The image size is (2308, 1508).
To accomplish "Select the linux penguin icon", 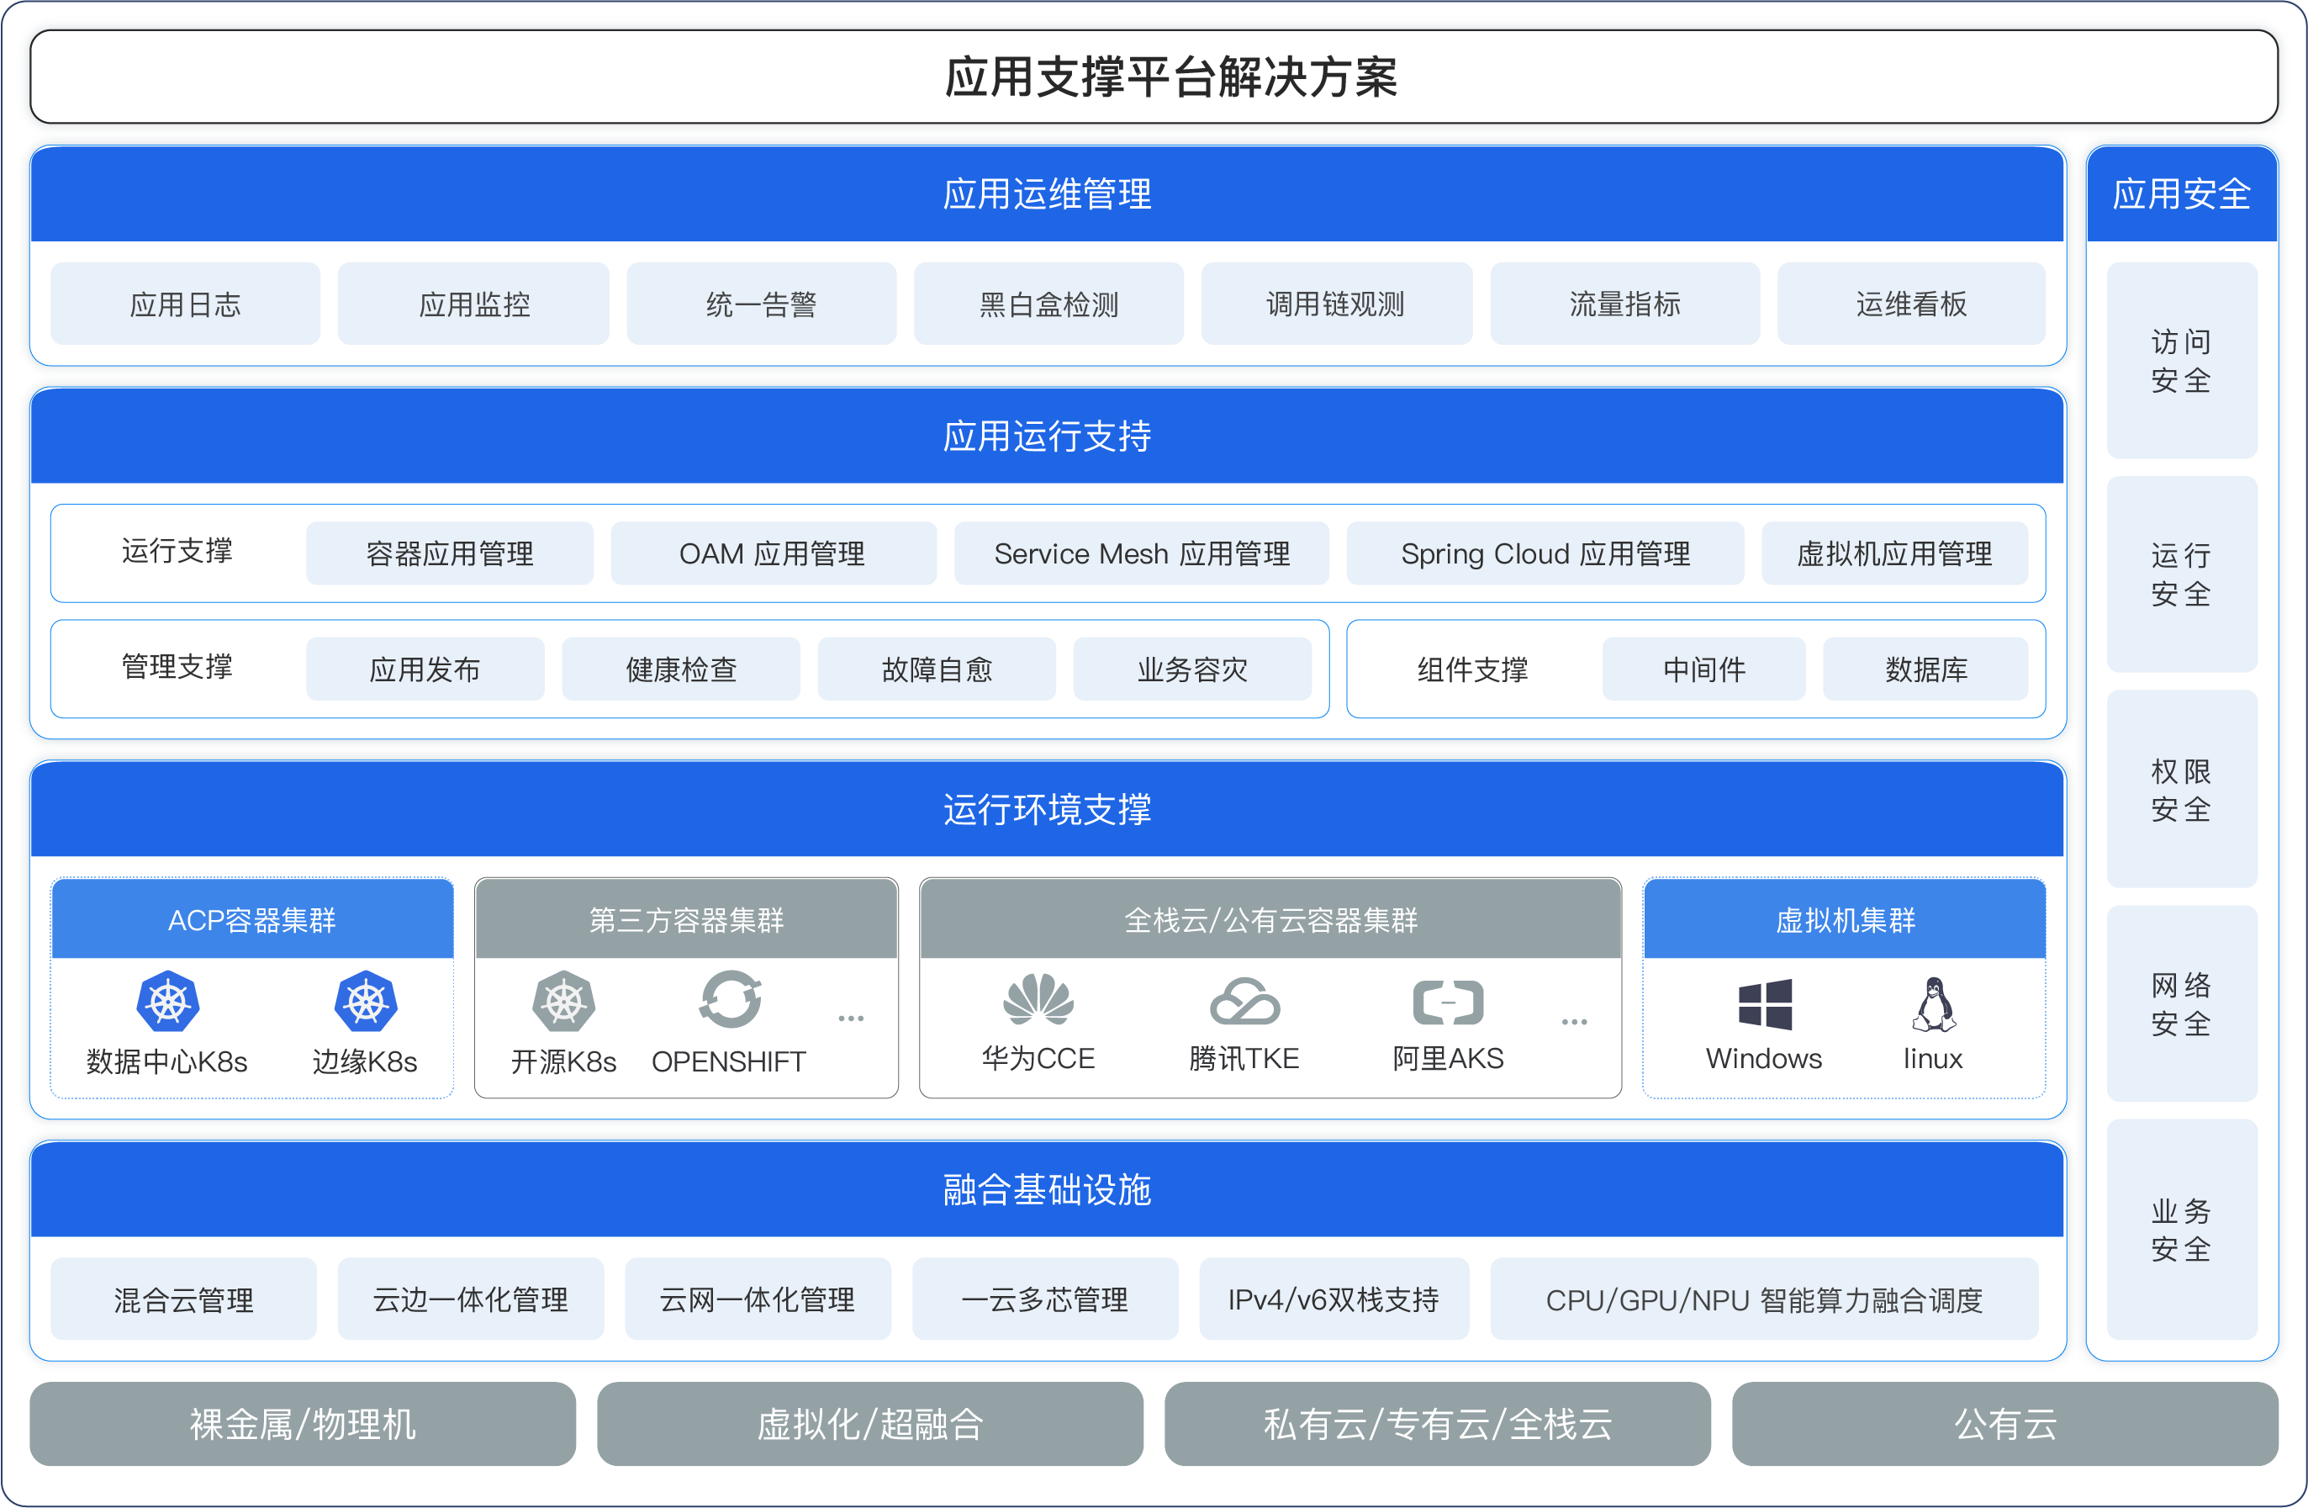I will click(x=1933, y=1003).
